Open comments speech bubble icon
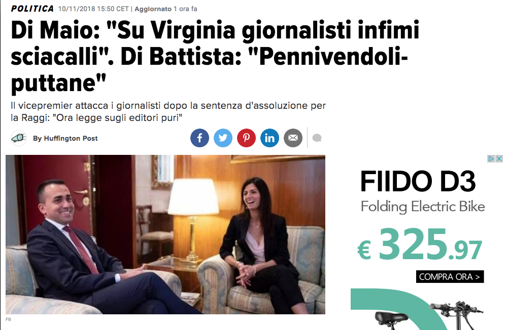 point(317,138)
